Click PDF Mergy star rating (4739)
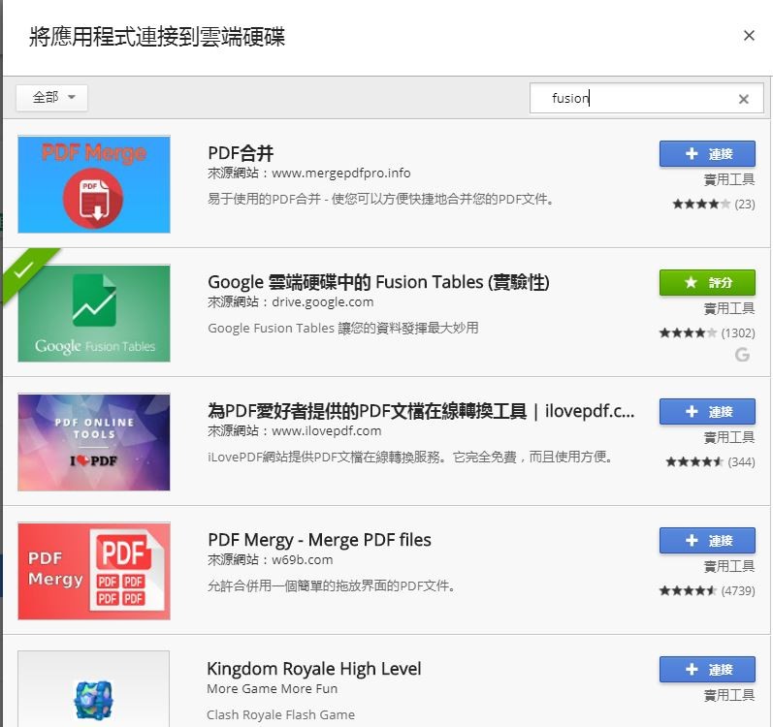The image size is (773, 727). tap(707, 590)
